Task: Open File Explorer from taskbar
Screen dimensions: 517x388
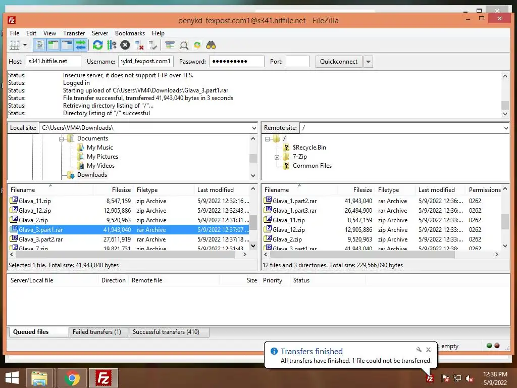Action: coord(39,378)
